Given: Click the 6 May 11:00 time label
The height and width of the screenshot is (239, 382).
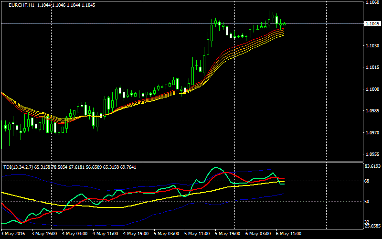Looking at the screenshot, I should tap(289, 234).
